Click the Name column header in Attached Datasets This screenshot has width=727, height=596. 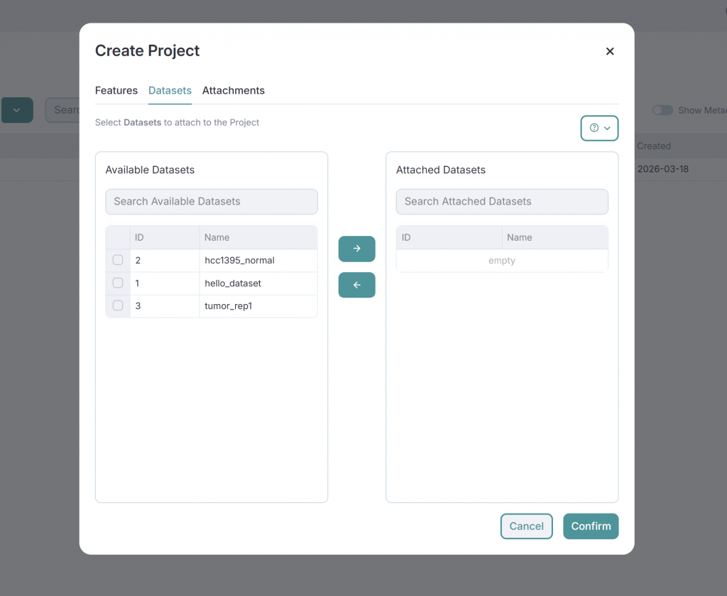tap(519, 237)
